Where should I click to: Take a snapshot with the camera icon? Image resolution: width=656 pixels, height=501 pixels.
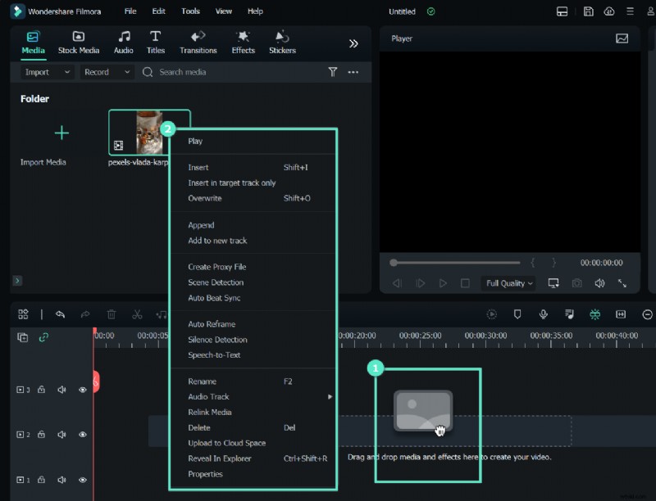577,282
